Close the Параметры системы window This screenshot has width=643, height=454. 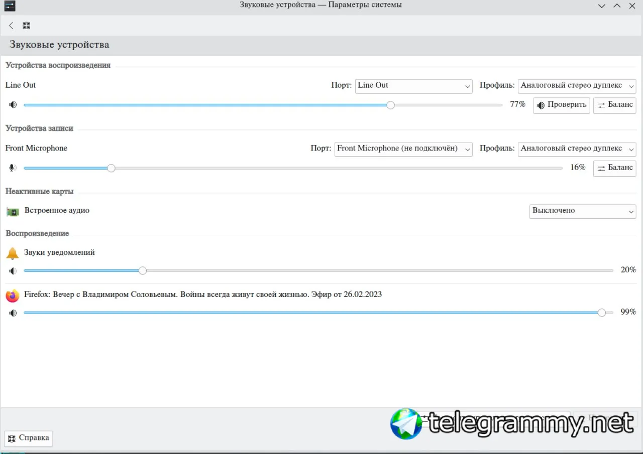point(632,6)
